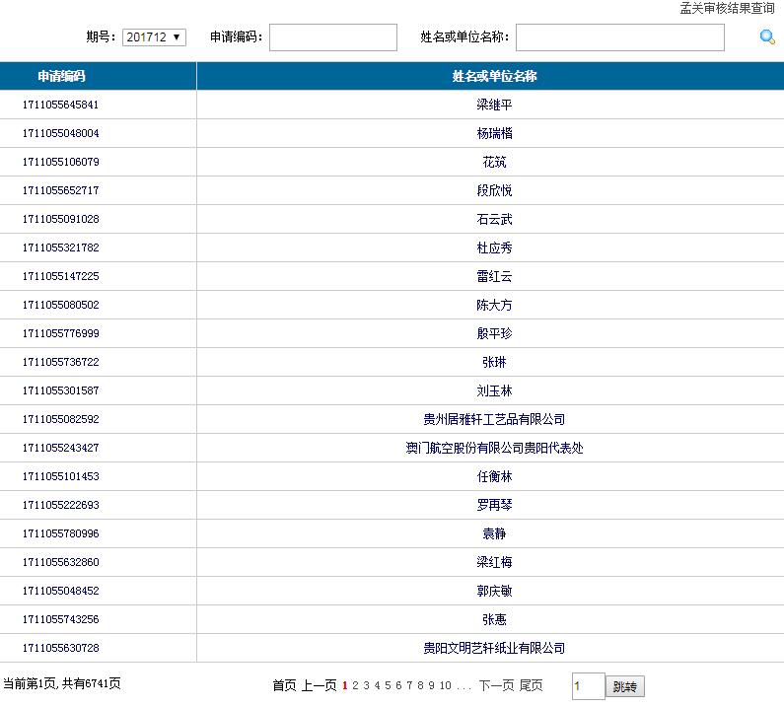Image resolution: width=784 pixels, height=707 pixels.
Task: Click the magnifier search icon
Action: (x=766, y=37)
